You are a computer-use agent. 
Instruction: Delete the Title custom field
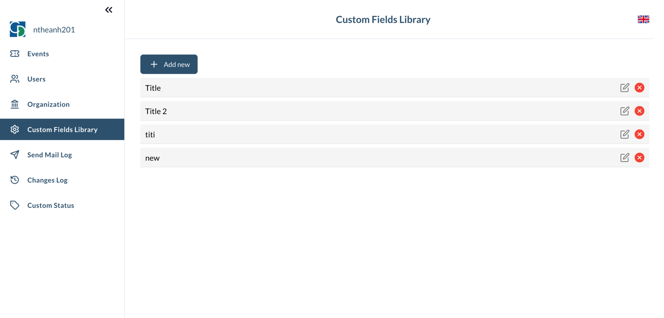640,88
